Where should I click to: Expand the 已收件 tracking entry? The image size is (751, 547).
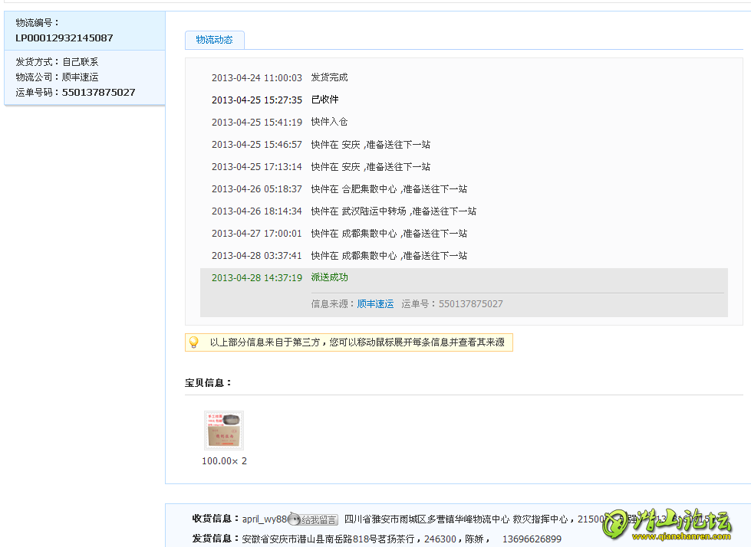pos(324,100)
